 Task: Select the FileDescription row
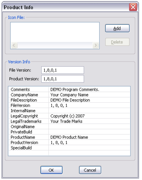click(x=69, y=100)
